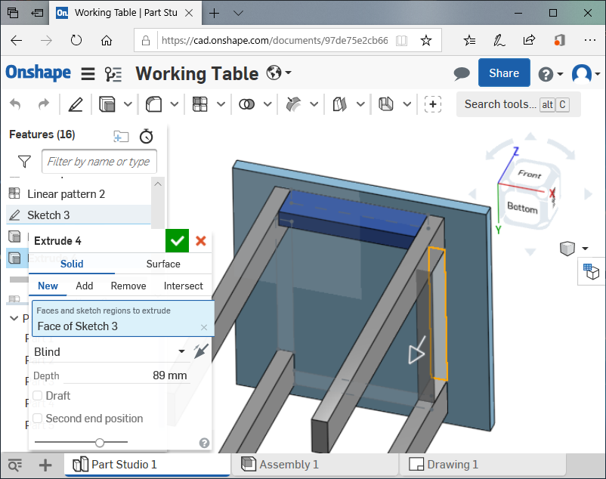Select the Fillet tool

tap(153, 104)
